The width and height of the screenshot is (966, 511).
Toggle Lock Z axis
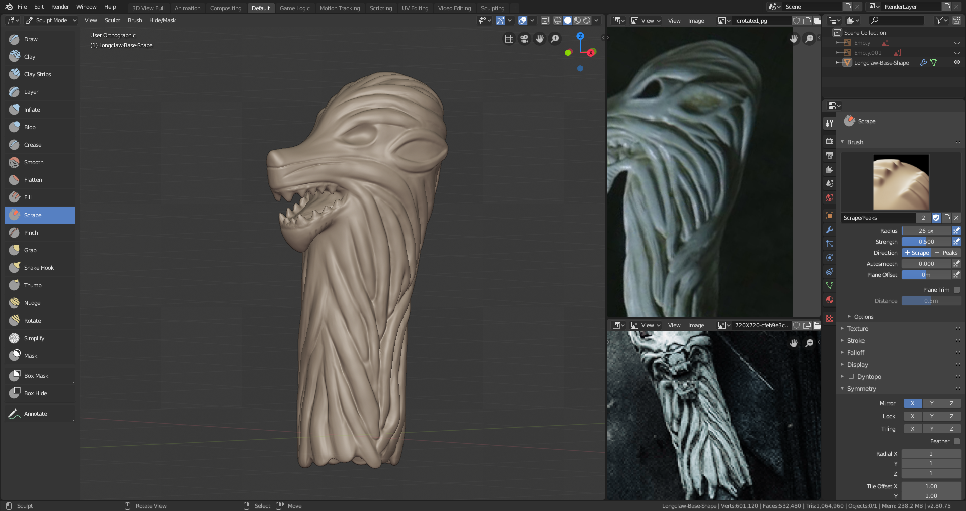pyautogui.click(x=951, y=416)
